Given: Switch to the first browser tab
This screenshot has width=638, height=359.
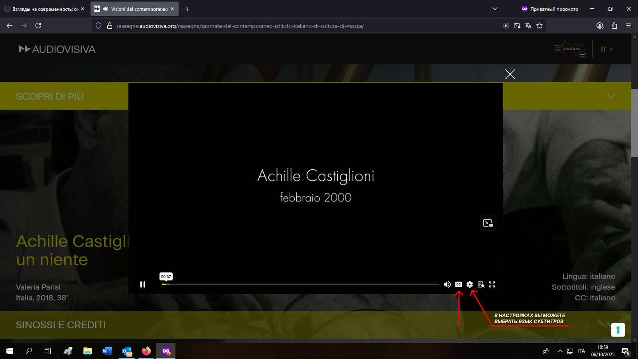Looking at the screenshot, I should coord(42,9).
